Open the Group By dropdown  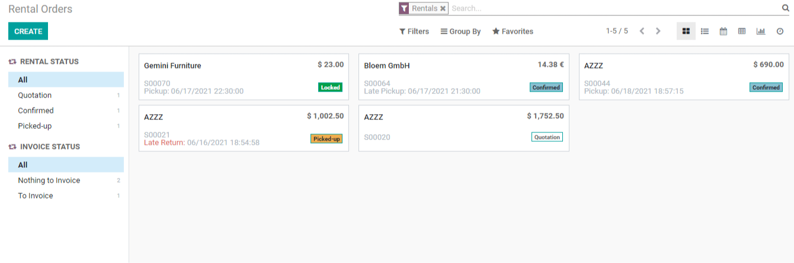coord(460,31)
